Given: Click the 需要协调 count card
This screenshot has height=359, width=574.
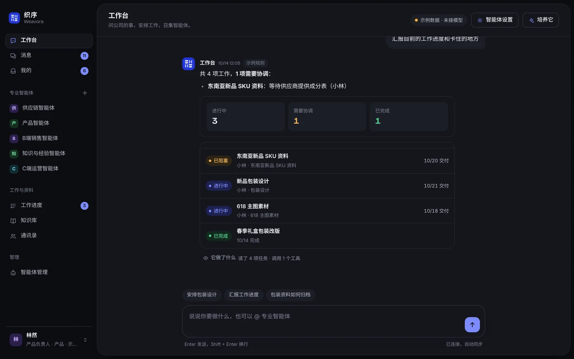Looking at the screenshot, I should (x=327, y=117).
